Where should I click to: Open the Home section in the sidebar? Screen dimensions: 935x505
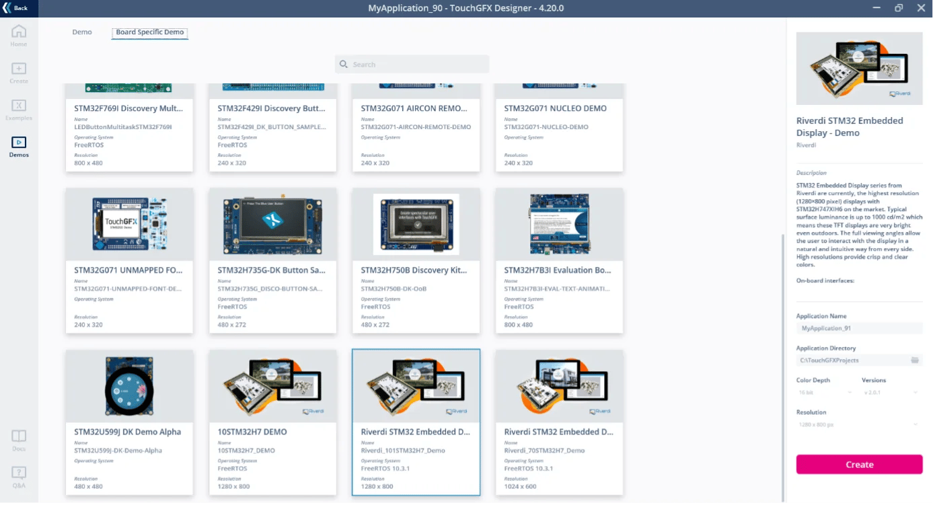(19, 36)
